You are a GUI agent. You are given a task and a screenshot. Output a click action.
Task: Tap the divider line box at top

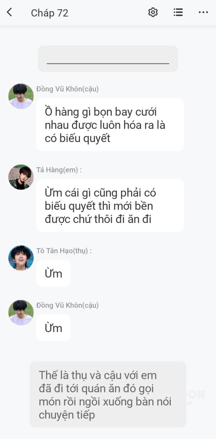coord(108,59)
